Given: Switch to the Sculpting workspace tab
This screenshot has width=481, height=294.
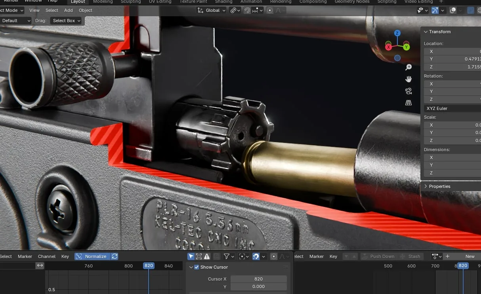Looking at the screenshot, I should point(131,2).
